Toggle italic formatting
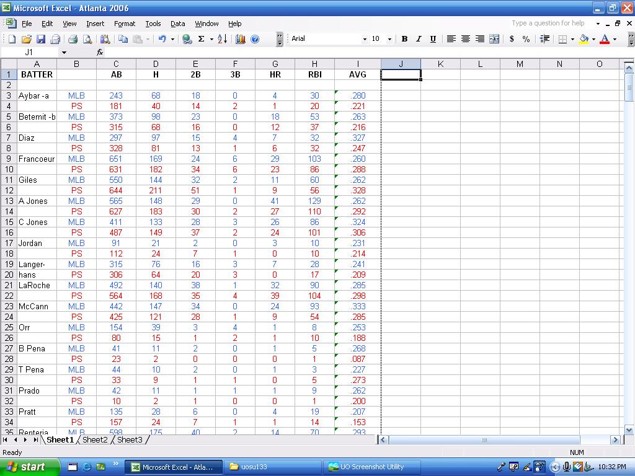 419,39
